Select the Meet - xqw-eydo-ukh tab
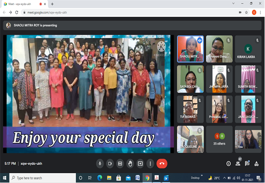Image resolution: width=265 pixels, height=183 pixels. click(x=25, y=4)
